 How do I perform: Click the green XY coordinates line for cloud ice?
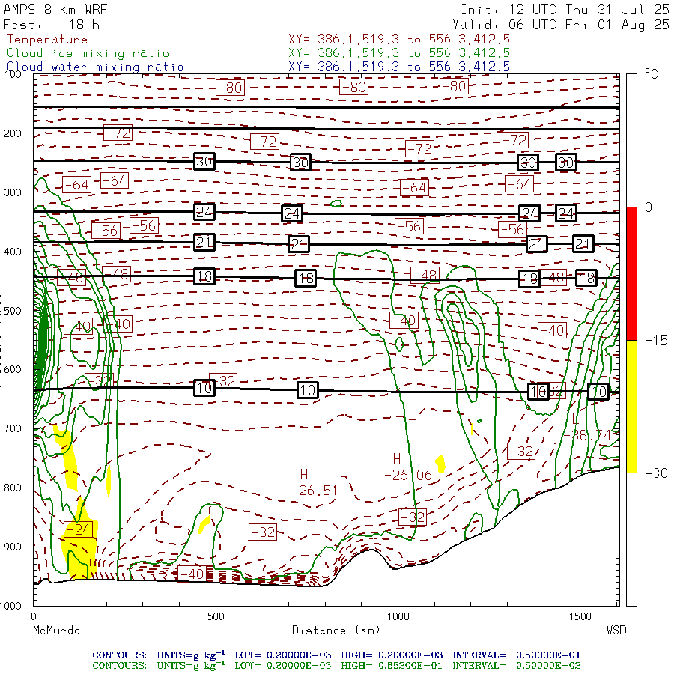tap(399, 53)
